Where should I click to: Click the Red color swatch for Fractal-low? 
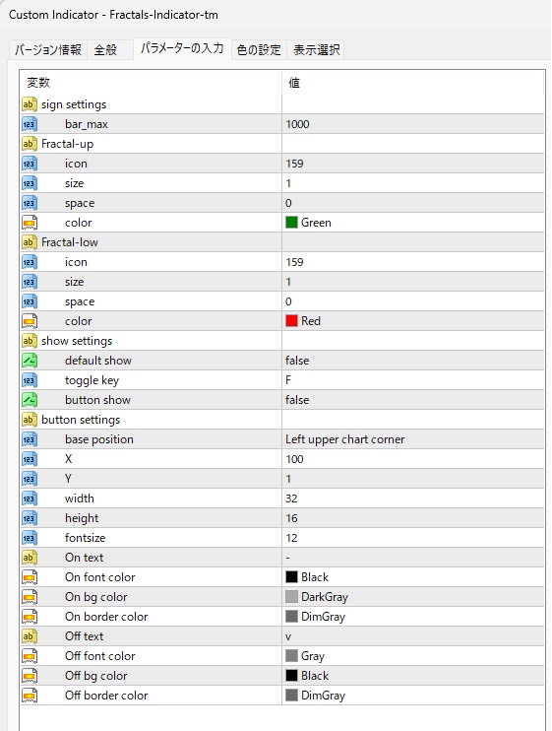point(291,321)
